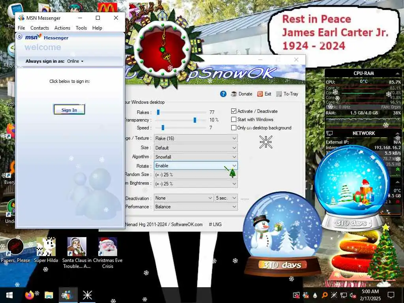Viewport: 404px width, 303px height.
Task: Open the Windows Start menu
Action: [x=9, y=295]
